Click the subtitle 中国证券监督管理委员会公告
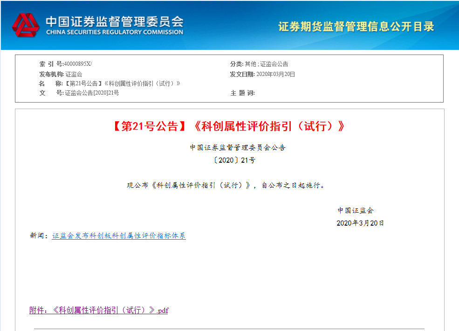Viewport: 459px width, 331px height. [x=237, y=147]
